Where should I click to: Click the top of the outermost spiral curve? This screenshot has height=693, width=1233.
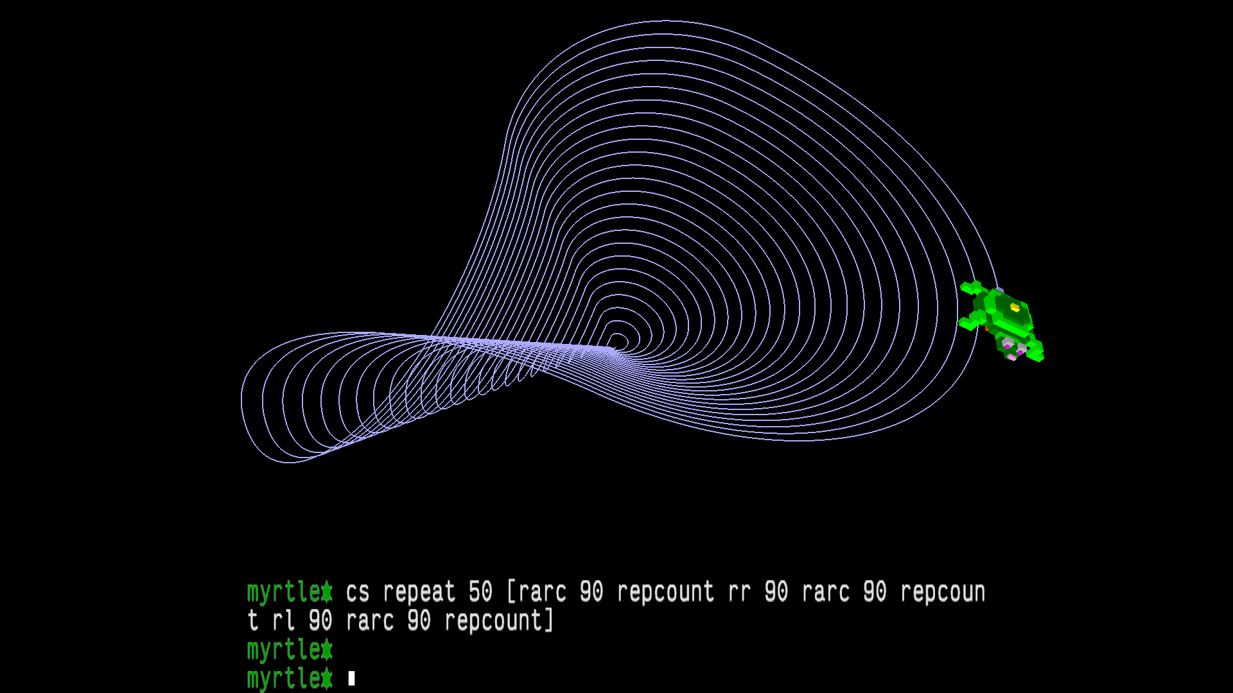665,21
